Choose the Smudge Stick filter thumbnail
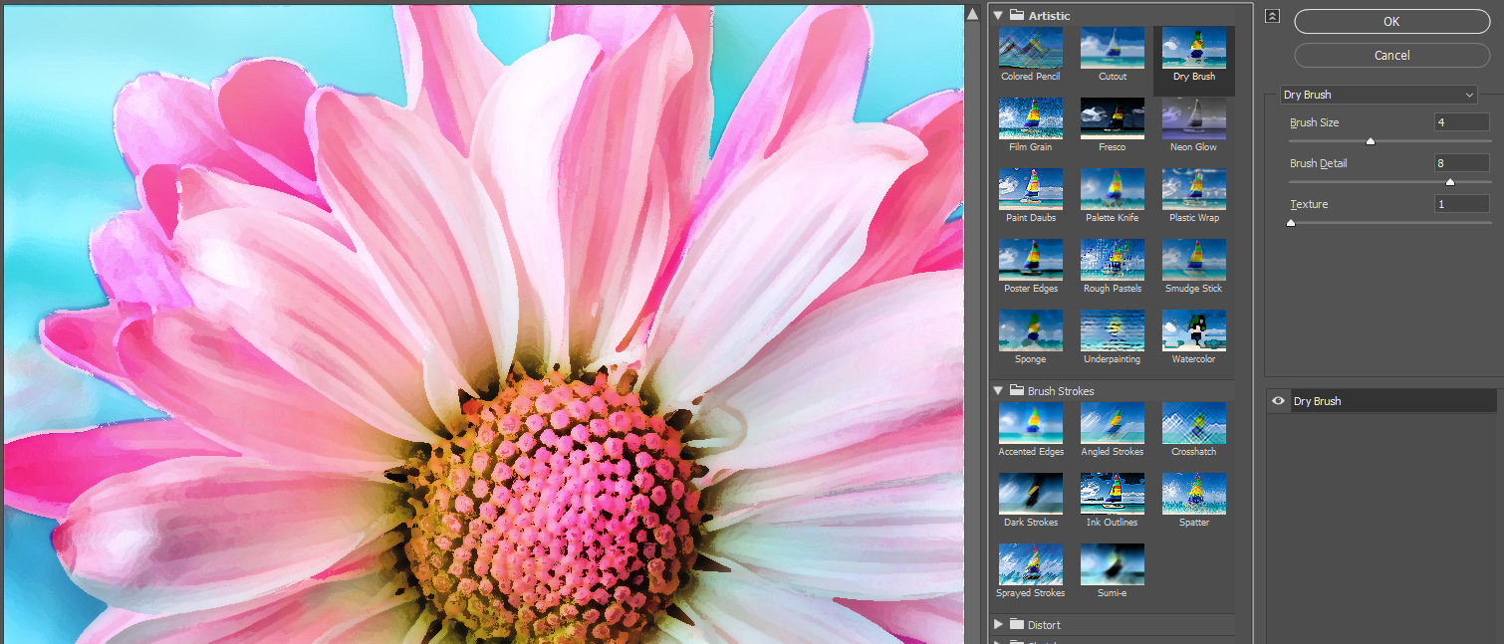Viewport: 1504px width, 644px height. (1194, 260)
